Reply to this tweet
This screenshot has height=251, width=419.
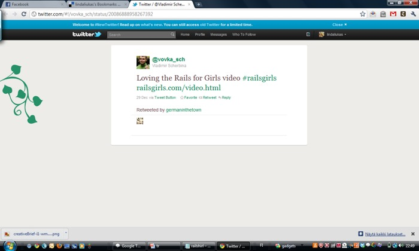(224, 97)
